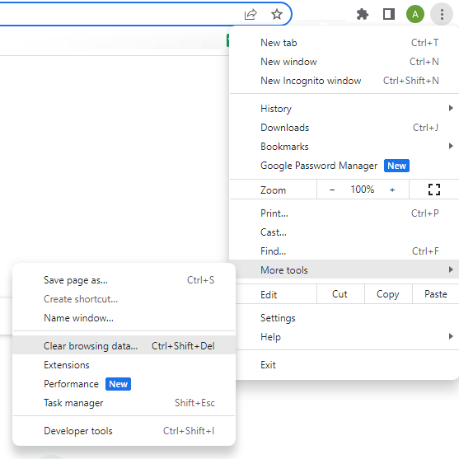
Task: Open the Extensions puzzle piece icon
Action: pos(363,14)
